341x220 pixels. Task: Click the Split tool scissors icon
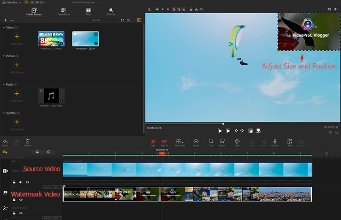153,141
